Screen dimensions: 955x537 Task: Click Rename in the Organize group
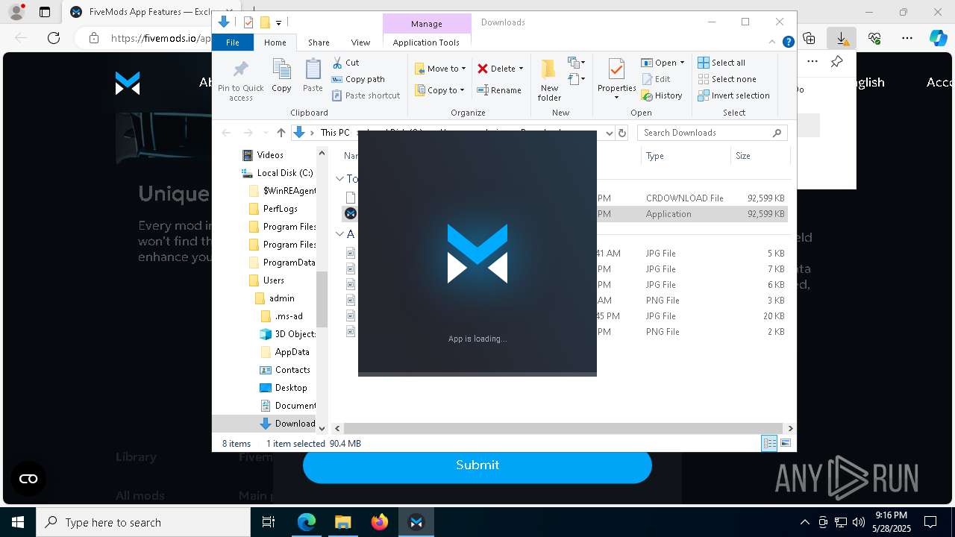click(x=499, y=90)
